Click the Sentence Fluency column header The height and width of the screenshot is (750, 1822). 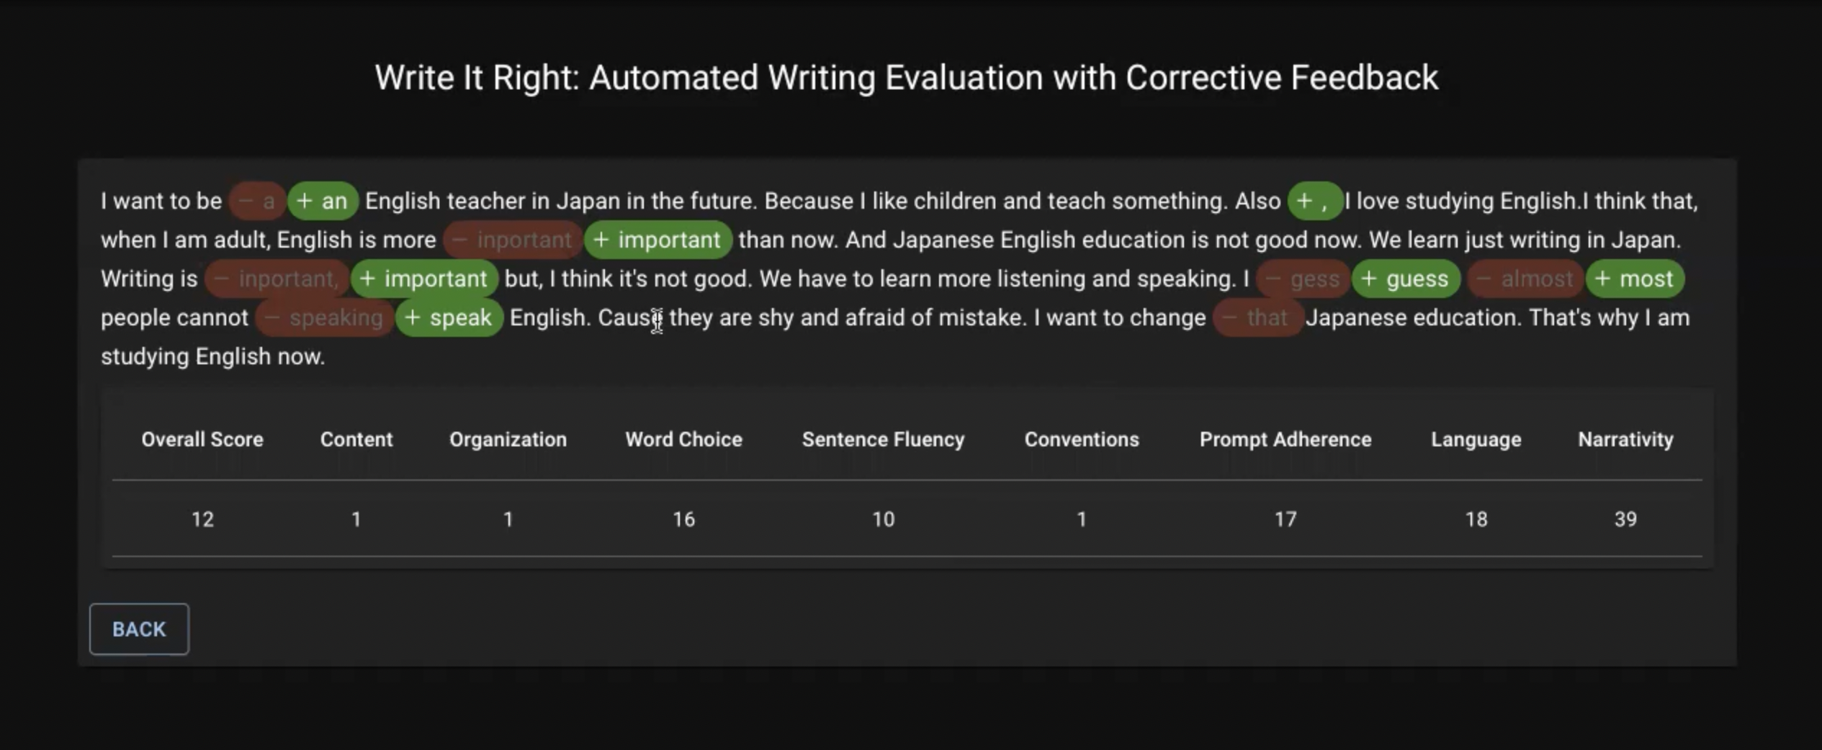coord(883,440)
